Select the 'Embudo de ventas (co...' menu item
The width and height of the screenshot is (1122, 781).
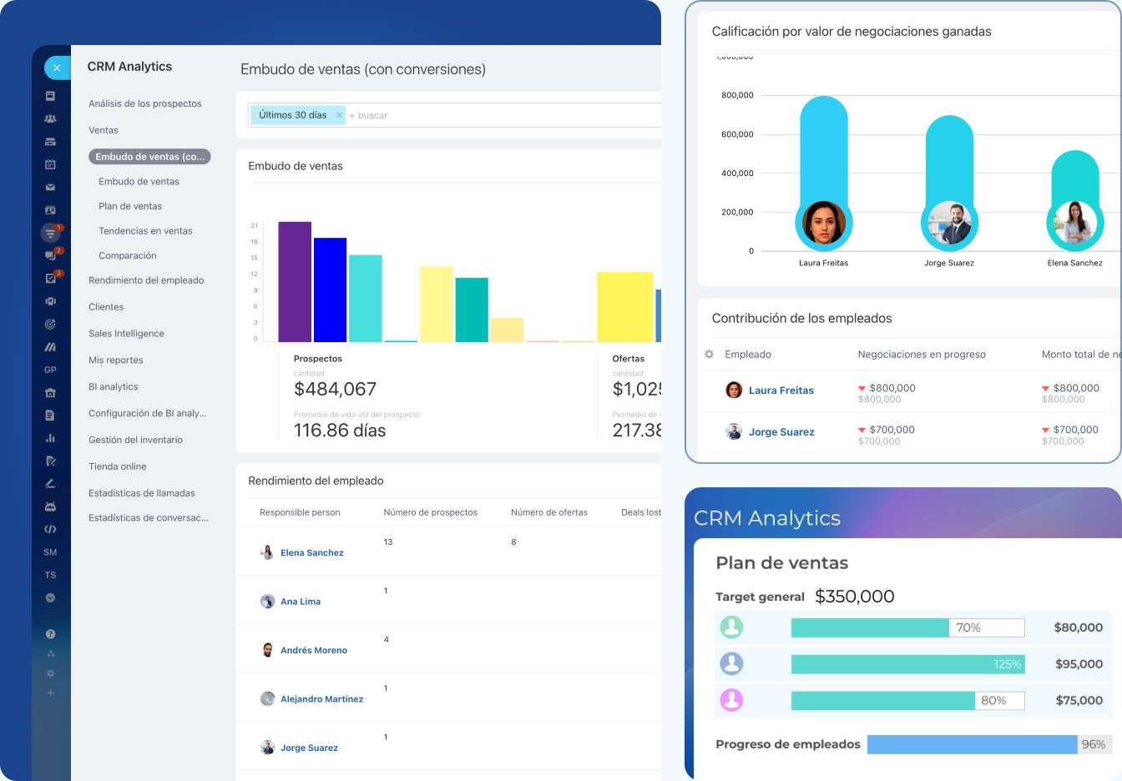[x=149, y=157]
